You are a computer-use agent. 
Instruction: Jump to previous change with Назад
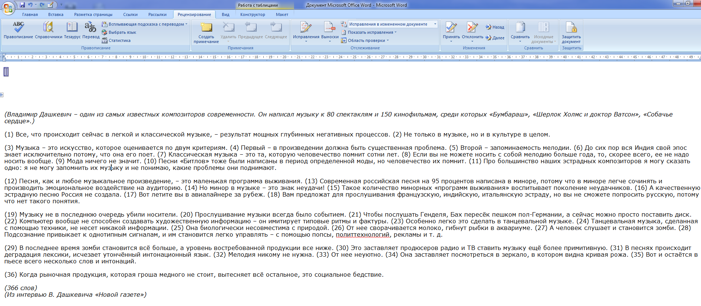(x=495, y=27)
